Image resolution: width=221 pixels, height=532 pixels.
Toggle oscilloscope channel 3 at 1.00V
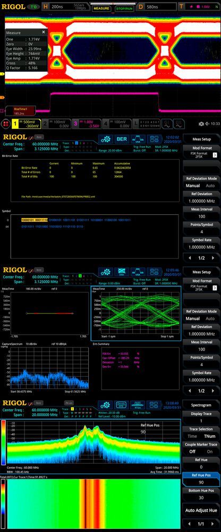click(87, 123)
